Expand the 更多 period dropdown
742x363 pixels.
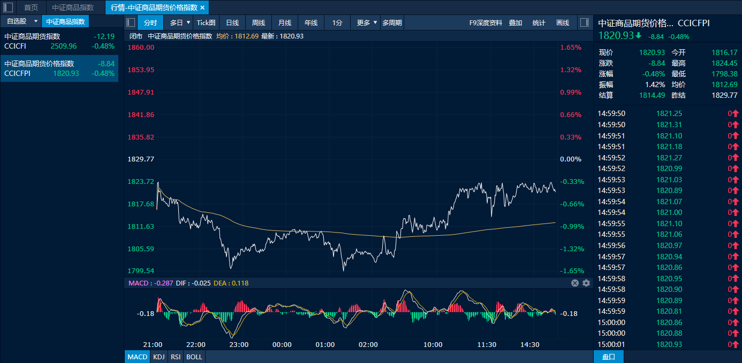375,22
